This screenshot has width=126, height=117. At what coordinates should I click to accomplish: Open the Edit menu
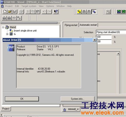pos(17,6)
